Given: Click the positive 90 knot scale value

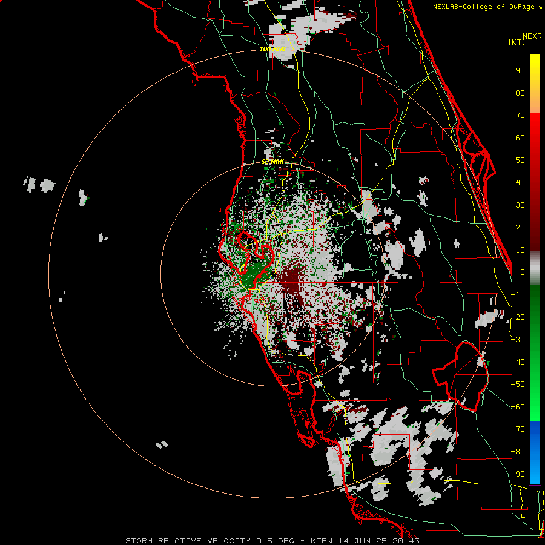Looking at the screenshot, I should coord(520,71).
